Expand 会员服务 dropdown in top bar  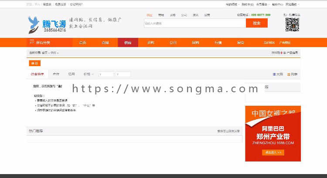click(x=263, y=4)
